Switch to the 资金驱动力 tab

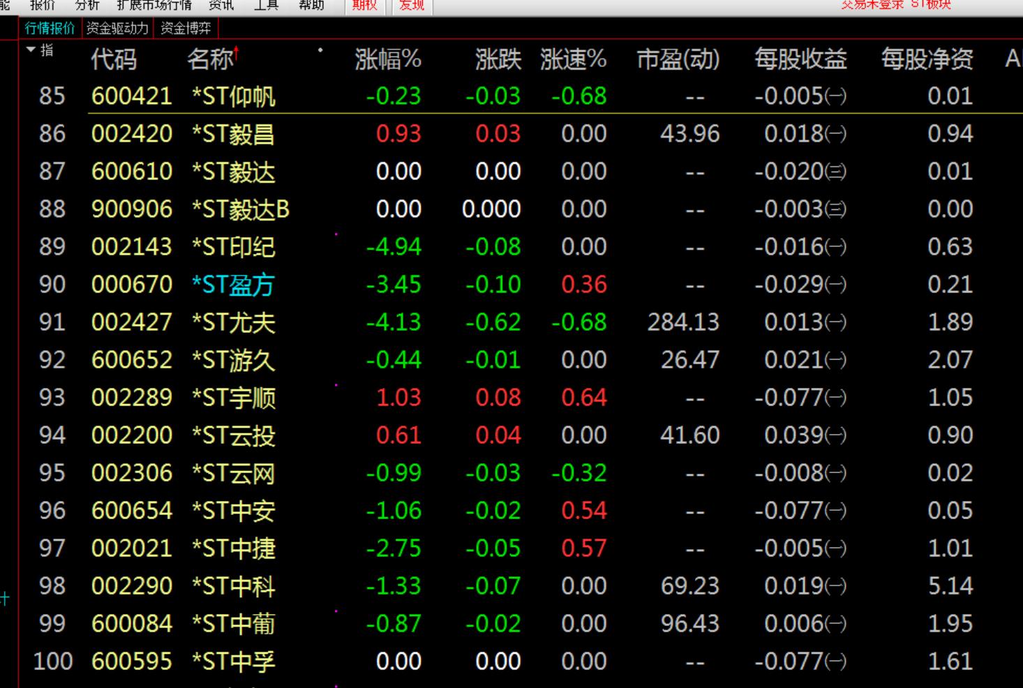coord(117,28)
